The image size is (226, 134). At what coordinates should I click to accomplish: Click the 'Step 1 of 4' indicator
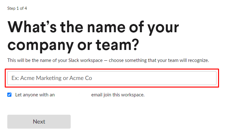(17, 8)
